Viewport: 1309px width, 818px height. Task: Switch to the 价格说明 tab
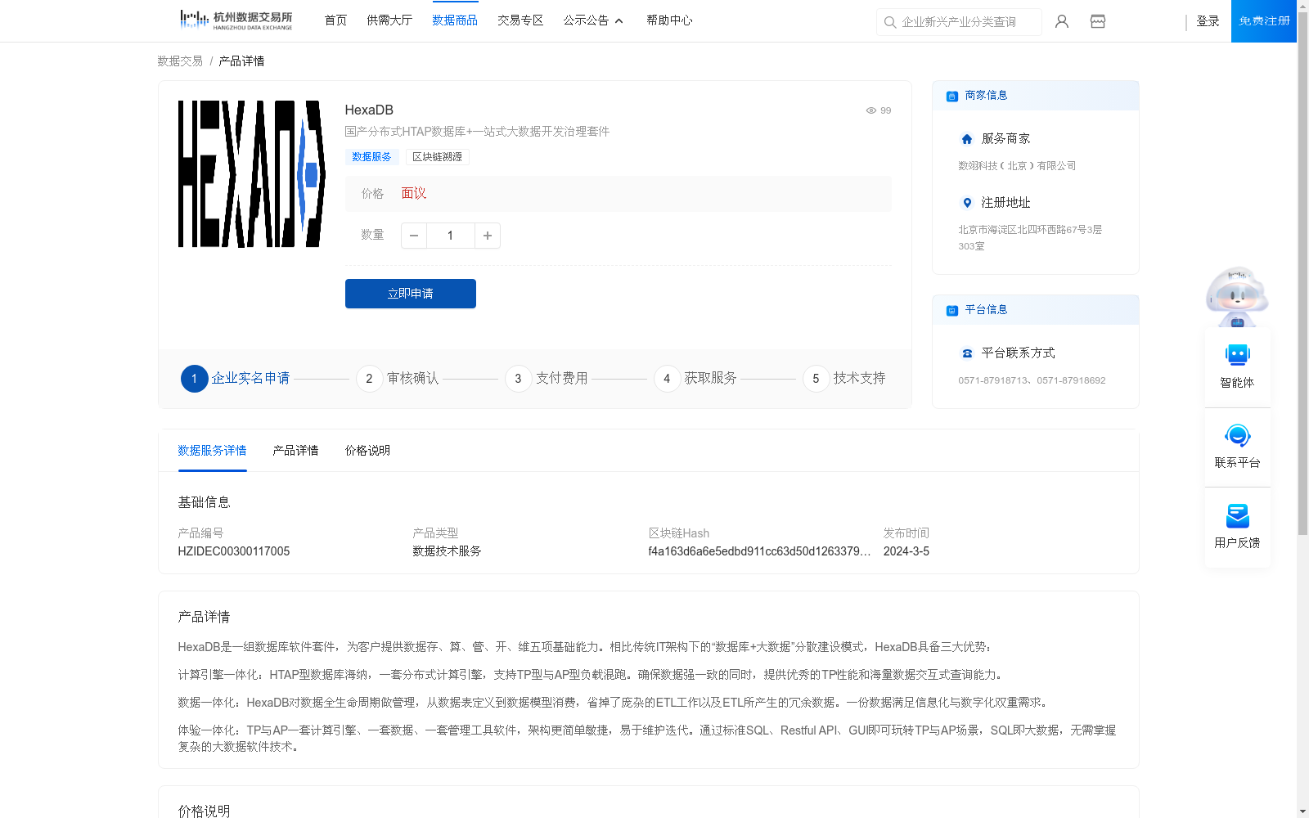(x=367, y=451)
